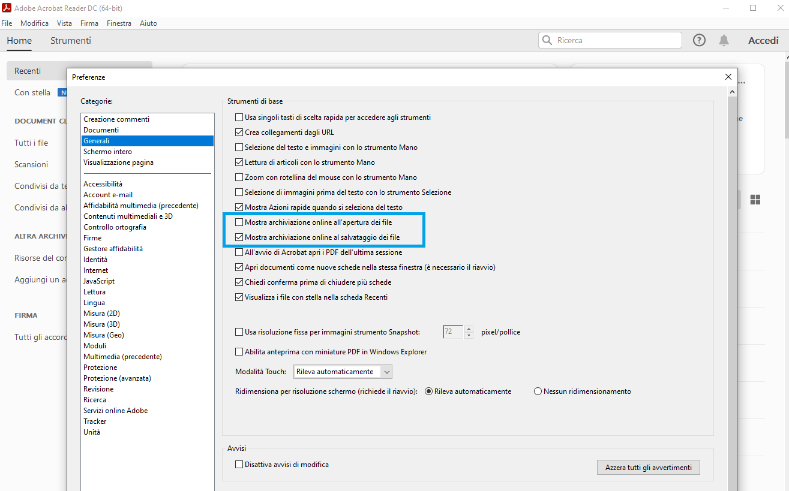This screenshot has width=789, height=491.
Task: Select Nessun ridimensionamento radio button
Action: coord(538,391)
